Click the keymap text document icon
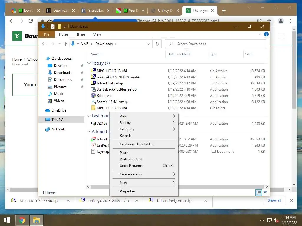 pos(93,151)
